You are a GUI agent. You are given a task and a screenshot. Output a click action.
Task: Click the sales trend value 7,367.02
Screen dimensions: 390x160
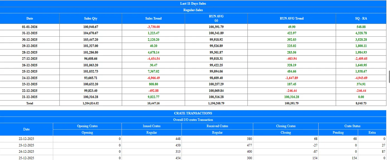[153, 72]
